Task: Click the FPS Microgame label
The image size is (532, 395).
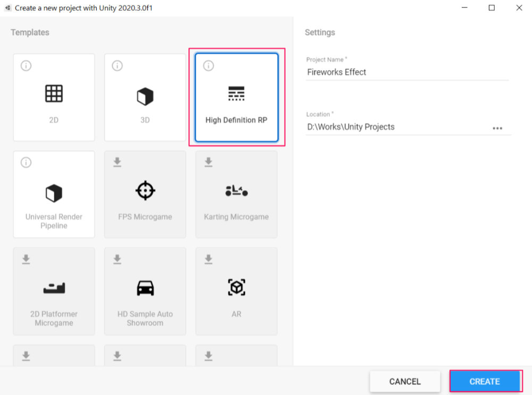Action: (145, 217)
